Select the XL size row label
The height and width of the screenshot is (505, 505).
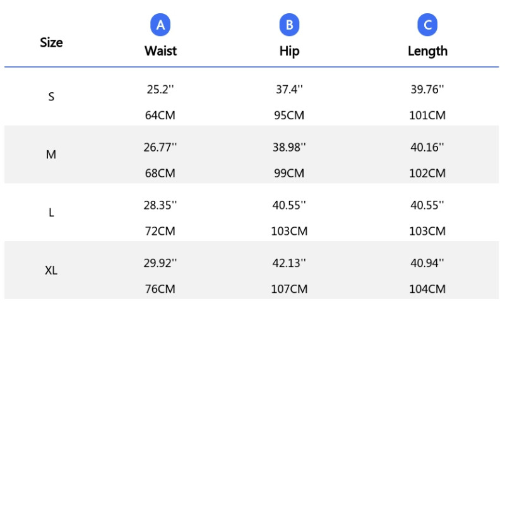click(x=51, y=270)
